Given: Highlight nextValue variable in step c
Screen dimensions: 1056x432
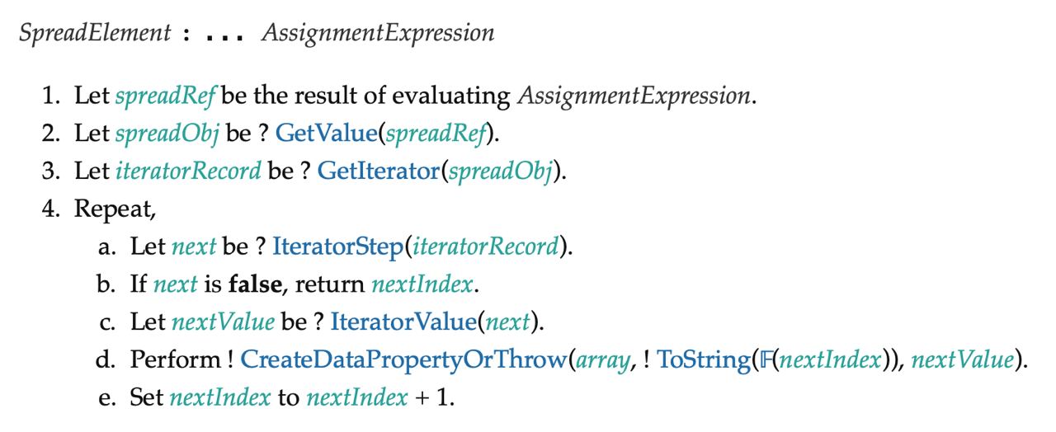Looking at the screenshot, I should tap(222, 322).
